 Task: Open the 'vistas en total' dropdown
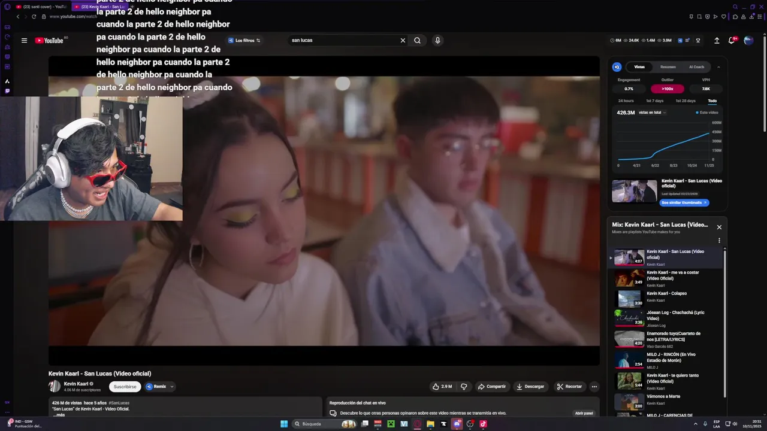pos(653,113)
